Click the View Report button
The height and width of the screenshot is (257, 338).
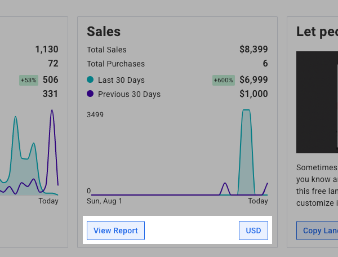pos(115,231)
